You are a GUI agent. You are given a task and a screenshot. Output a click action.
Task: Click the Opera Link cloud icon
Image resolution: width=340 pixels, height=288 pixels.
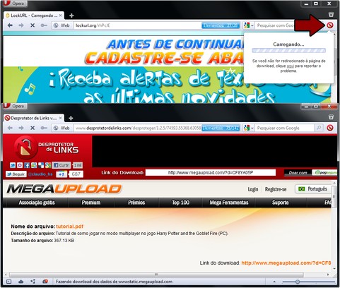pyautogui.click(x=20, y=282)
